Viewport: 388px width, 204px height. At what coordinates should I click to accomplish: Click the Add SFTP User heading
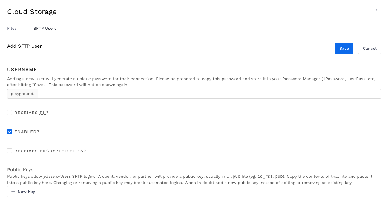click(24, 46)
